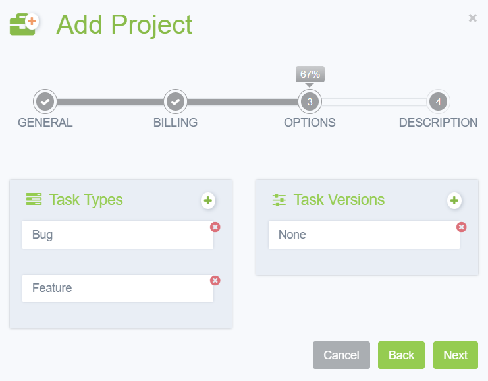Remove the Bug task type
Image resolution: width=488 pixels, height=381 pixels.
215,227
